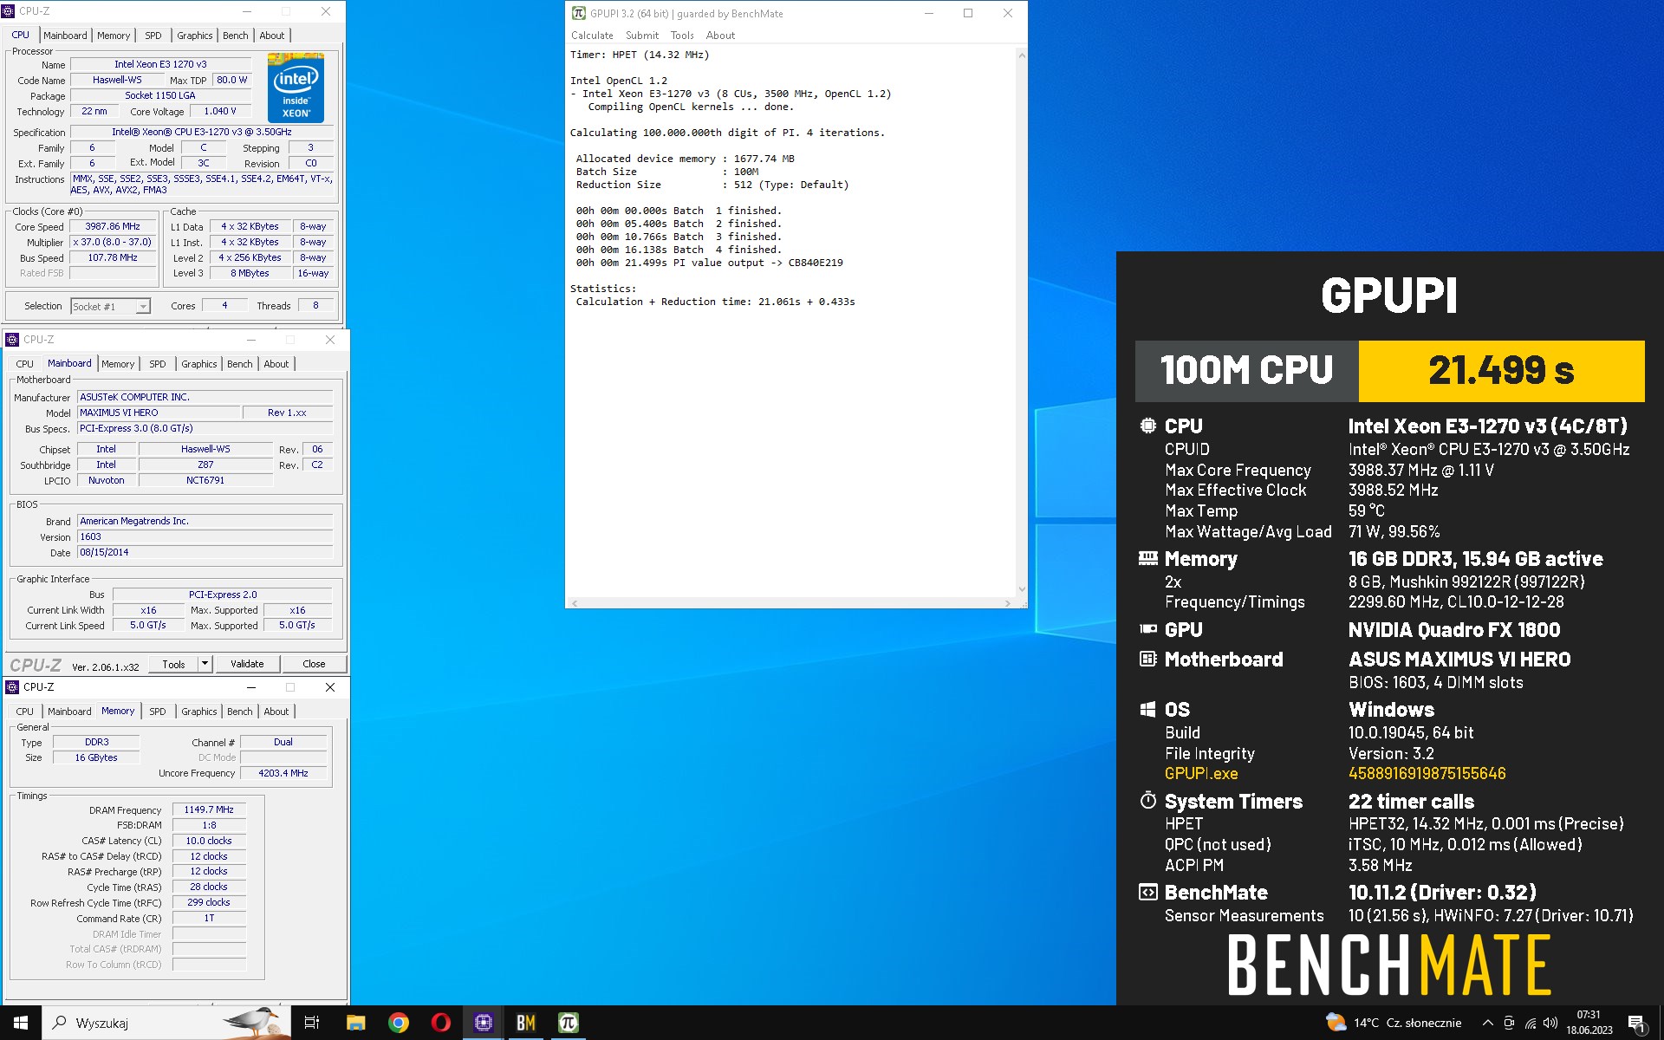1664x1040 pixels.
Task: Open the Tools menu in GPUPI
Action: click(682, 36)
